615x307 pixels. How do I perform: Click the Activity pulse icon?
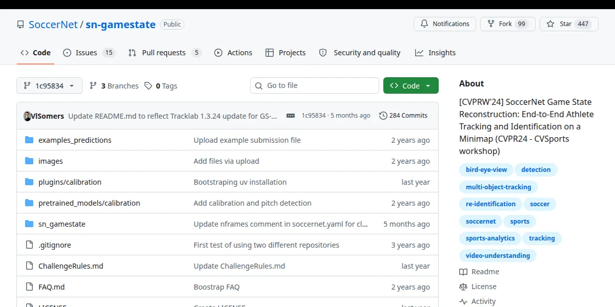(x=463, y=301)
